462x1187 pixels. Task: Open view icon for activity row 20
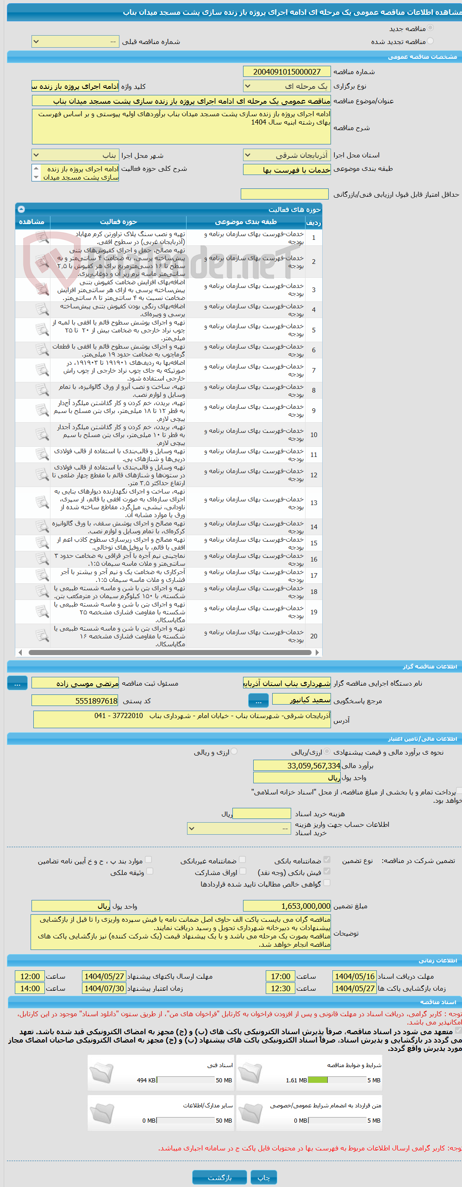(x=42, y=636)
